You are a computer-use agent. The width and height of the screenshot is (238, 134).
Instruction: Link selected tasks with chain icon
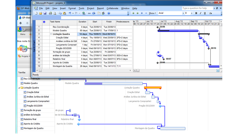[89, 13]
